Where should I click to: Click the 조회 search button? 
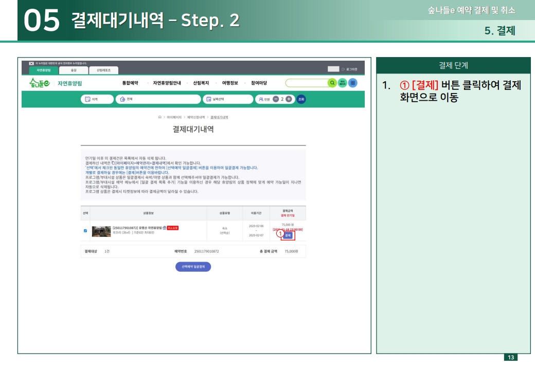click(301, 98)
